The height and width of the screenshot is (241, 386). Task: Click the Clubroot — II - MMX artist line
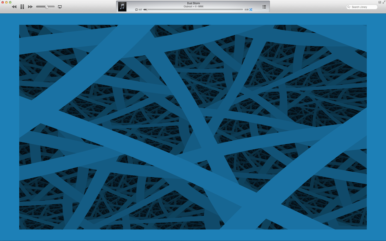tap(194, 6)
